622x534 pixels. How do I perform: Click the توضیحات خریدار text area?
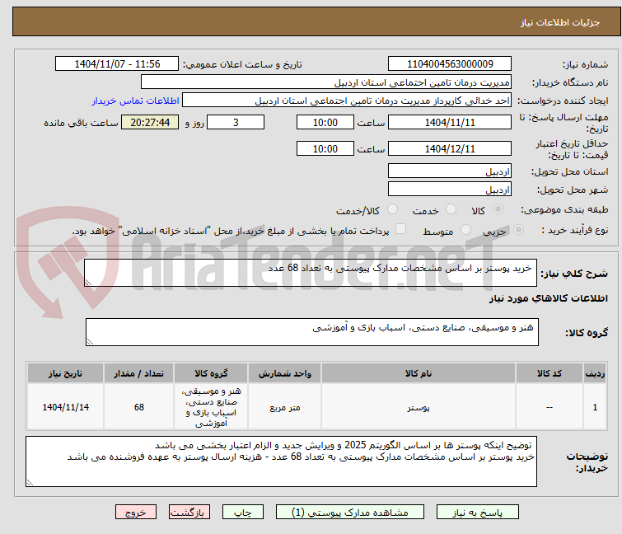coord(281,461)
